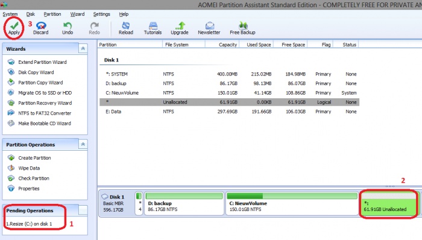Launch the Partition Recovery Wizard
The image size is (422, 240).
tap(40, 103)
